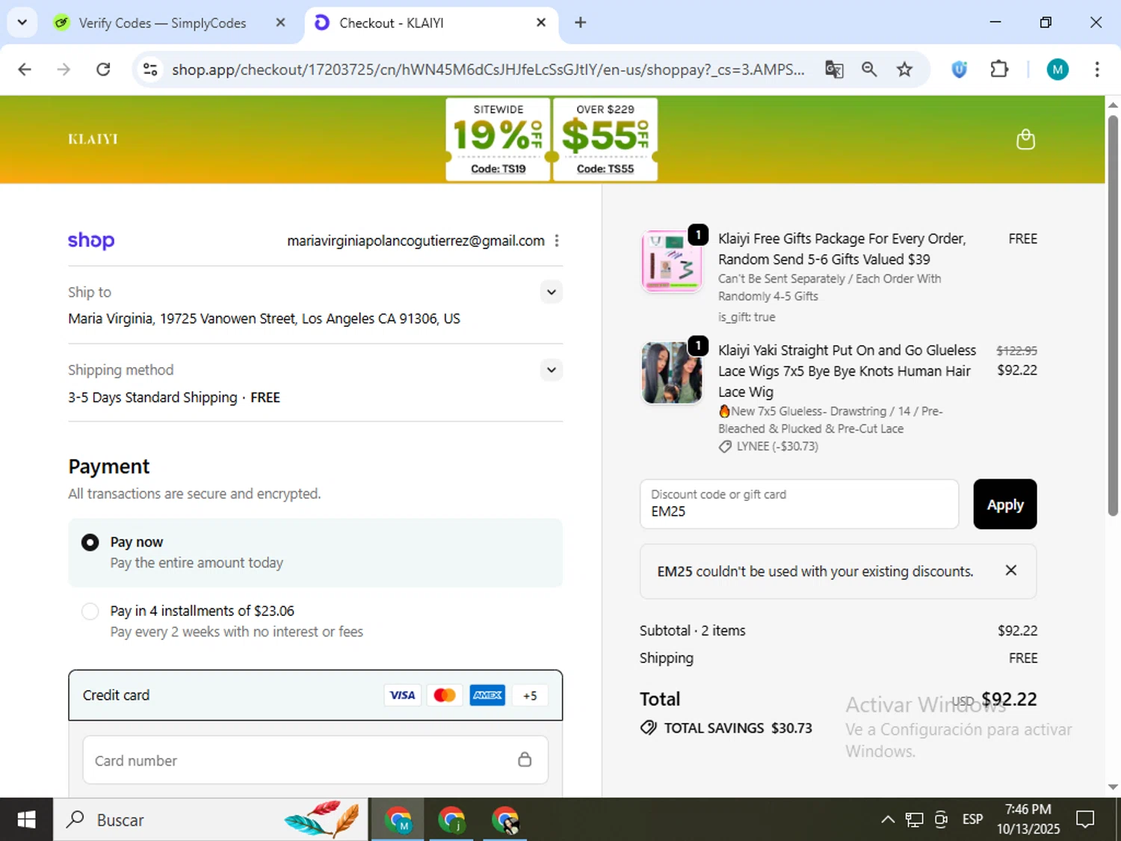Click the Credit card payment header
The width and height of the screenshot is (1121, 841).
point(315,695)
